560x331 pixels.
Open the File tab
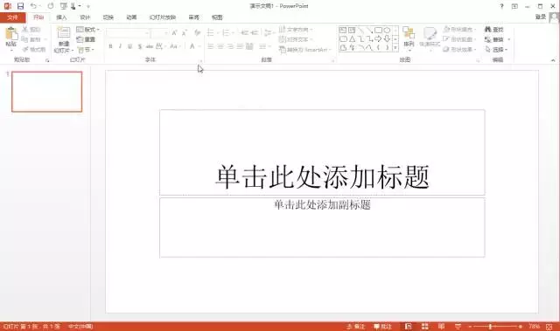tap(12, 17)
